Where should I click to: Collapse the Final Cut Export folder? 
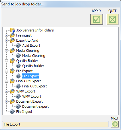[7, 81]
